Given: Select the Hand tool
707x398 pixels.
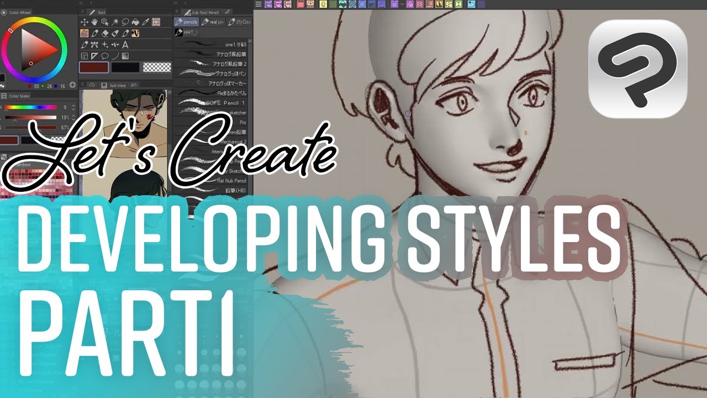Looking at the screenshot, I should [x=94, y=22].
